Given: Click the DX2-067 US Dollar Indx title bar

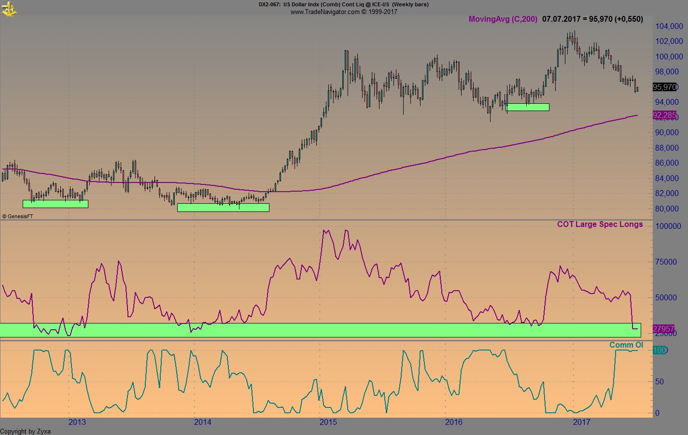Looking at the screenshot, I should pos(344,4).
